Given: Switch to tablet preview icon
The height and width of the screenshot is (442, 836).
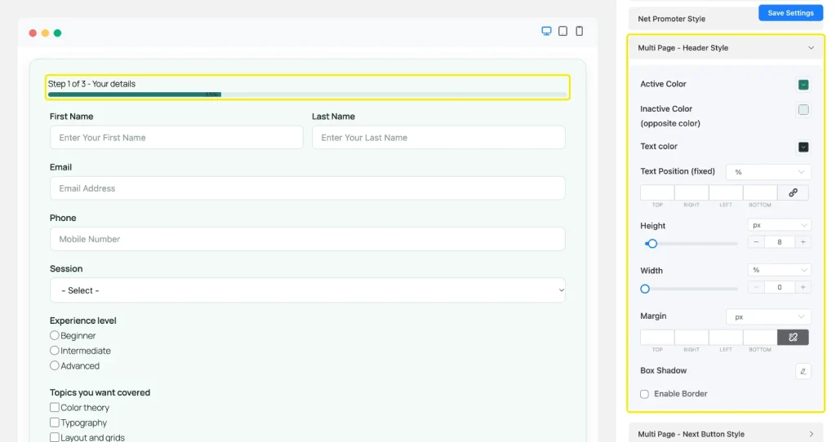Looking at the screenshot, I should (x=563, y=31).
